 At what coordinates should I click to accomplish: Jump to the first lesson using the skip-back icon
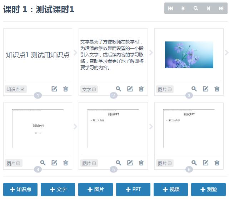[170, 9]
